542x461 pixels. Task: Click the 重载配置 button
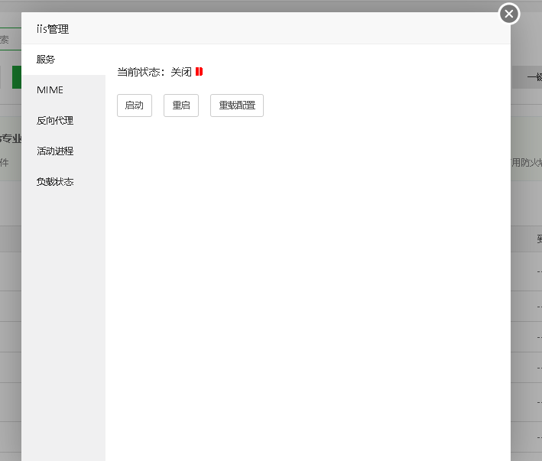coord(237,106)
